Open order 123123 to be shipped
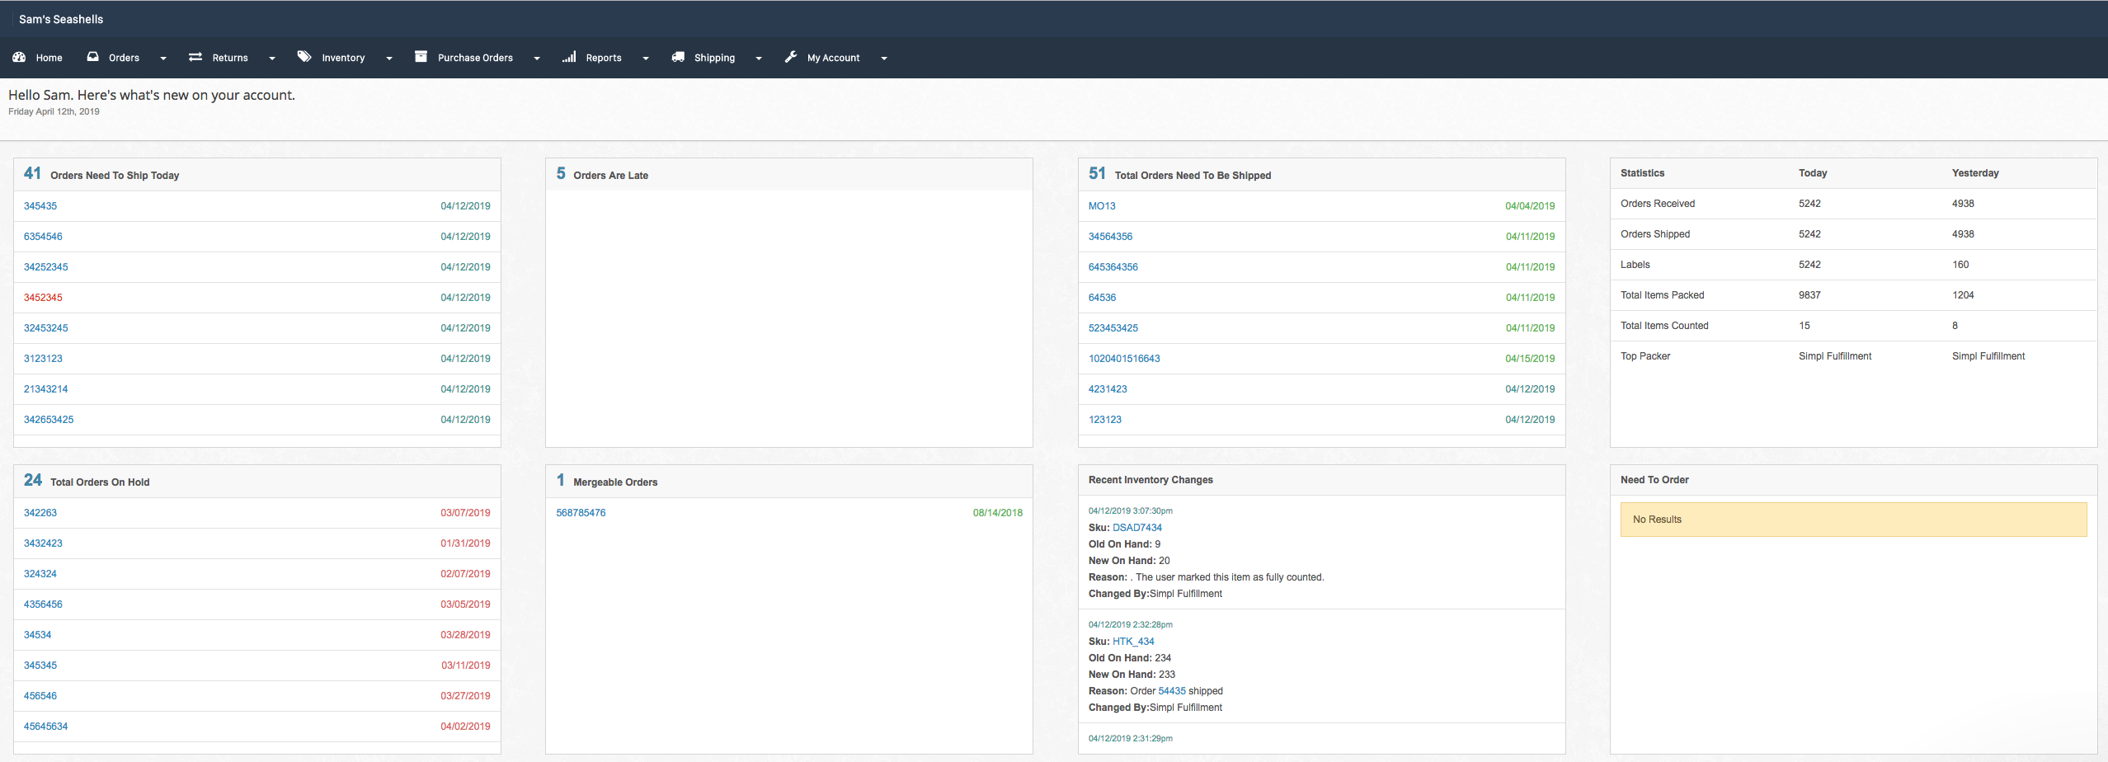The height and width of the screenshot is (762, 2108). (1105, 420)
